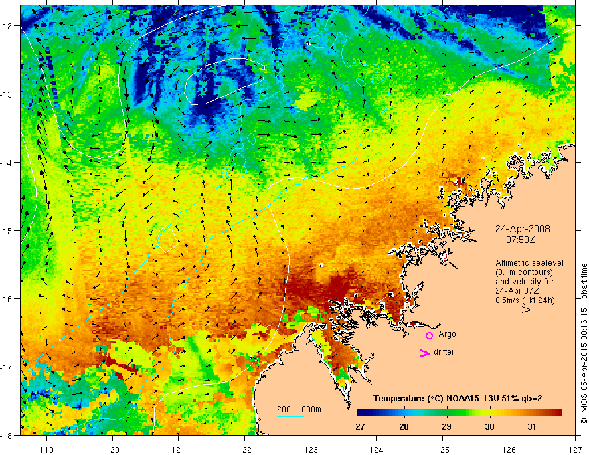The image size is (589, 455).
Task: Click the longitude axis label 124
Action: [377, 450]
